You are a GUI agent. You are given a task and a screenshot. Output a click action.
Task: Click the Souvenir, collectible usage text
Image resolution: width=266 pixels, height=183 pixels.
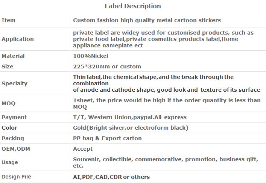[x=166, y=162]
